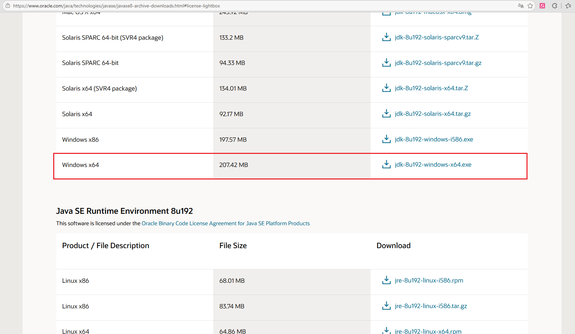Click the '197.57 MB' file size
The height and width of the screenshot is (334, 575).
click(233, 140)
